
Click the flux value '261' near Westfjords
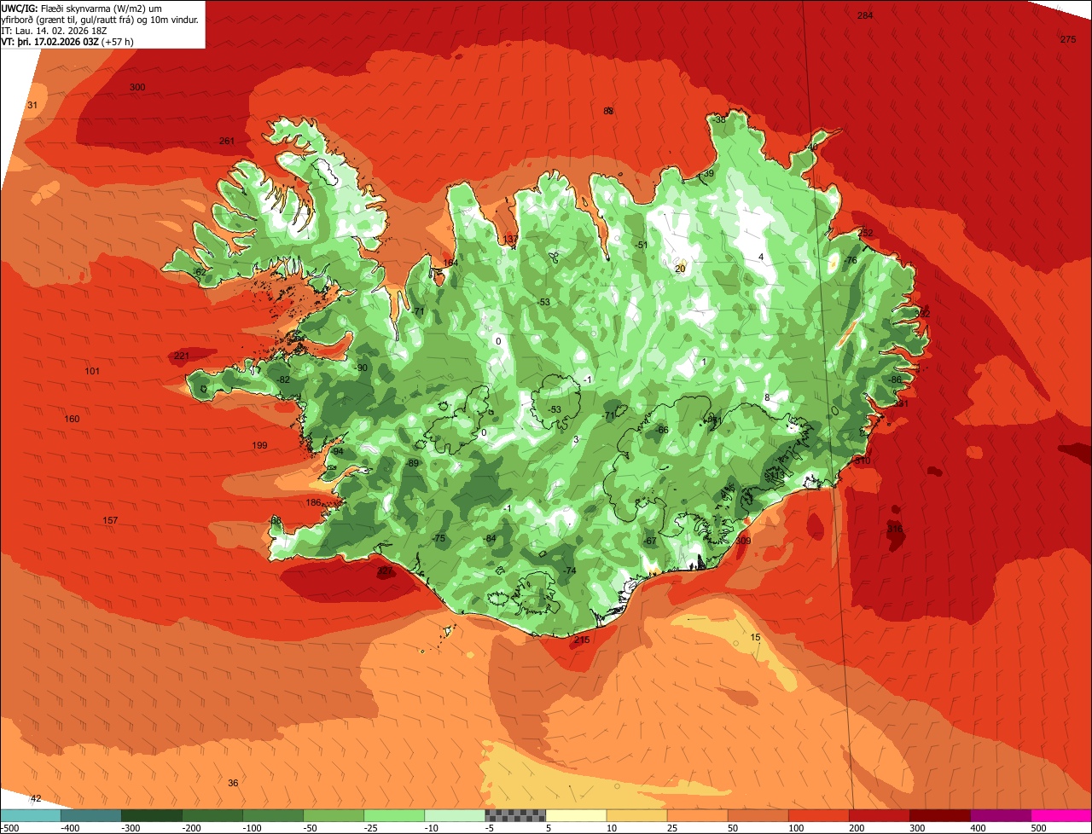227,141
